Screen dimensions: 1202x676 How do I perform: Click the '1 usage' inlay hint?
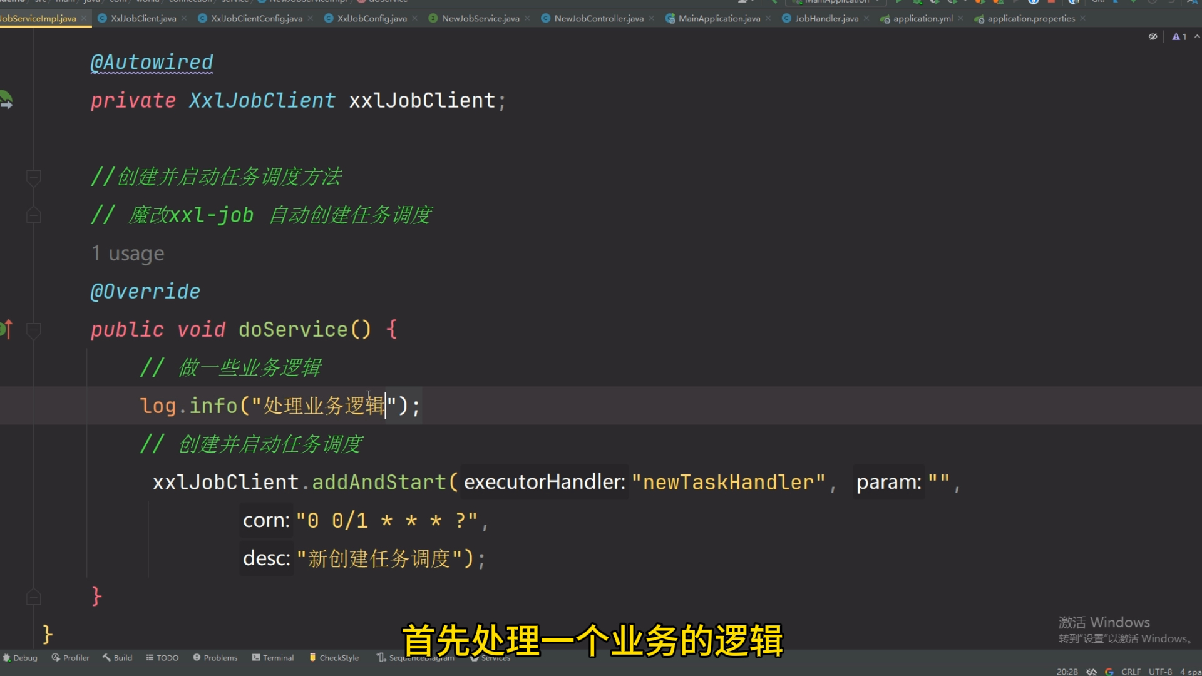128,253
